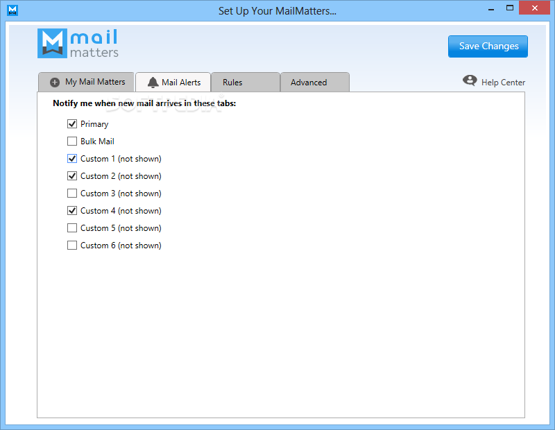Viewport: 555px width, 430px height.
Task: Uncheck Custom 1 (not shown) checkbox
Action: click(72, 159)
